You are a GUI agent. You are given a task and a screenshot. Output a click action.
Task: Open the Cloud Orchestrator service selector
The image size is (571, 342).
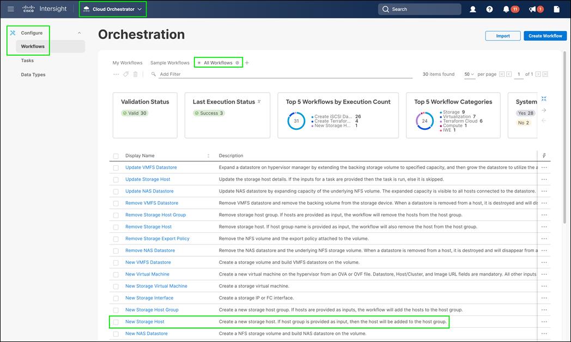[x=112, y=9]
